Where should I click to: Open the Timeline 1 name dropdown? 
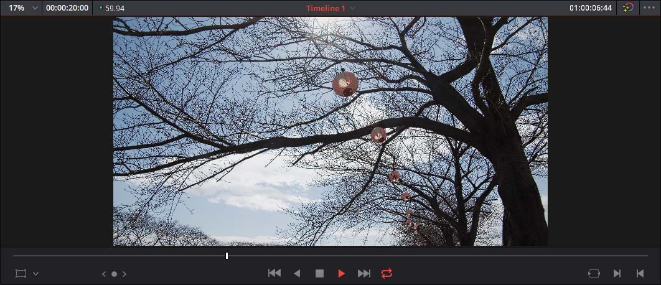click(330, 8)
